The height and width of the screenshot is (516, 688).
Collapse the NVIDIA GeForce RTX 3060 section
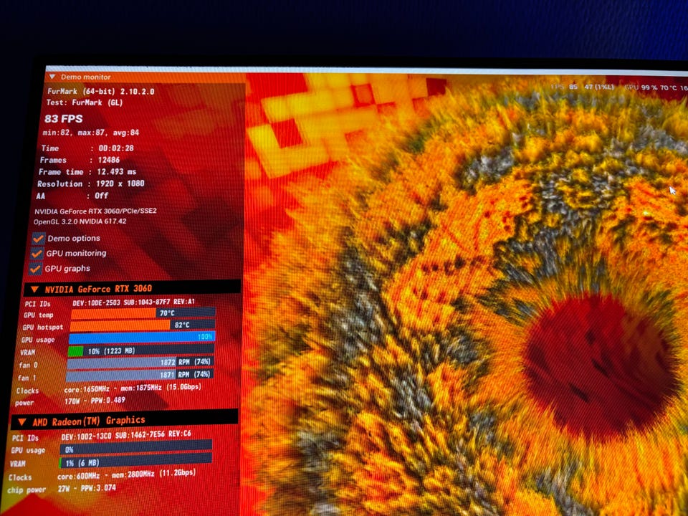34,290
